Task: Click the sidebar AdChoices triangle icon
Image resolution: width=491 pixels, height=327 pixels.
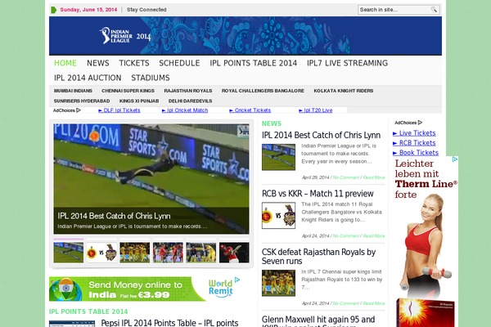Action: (x=420, y=123)
